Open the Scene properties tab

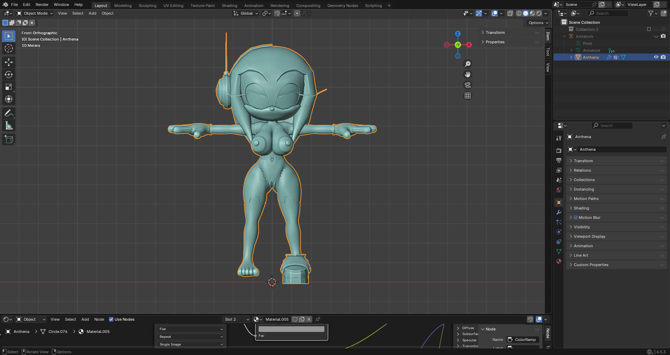(559, 180)
